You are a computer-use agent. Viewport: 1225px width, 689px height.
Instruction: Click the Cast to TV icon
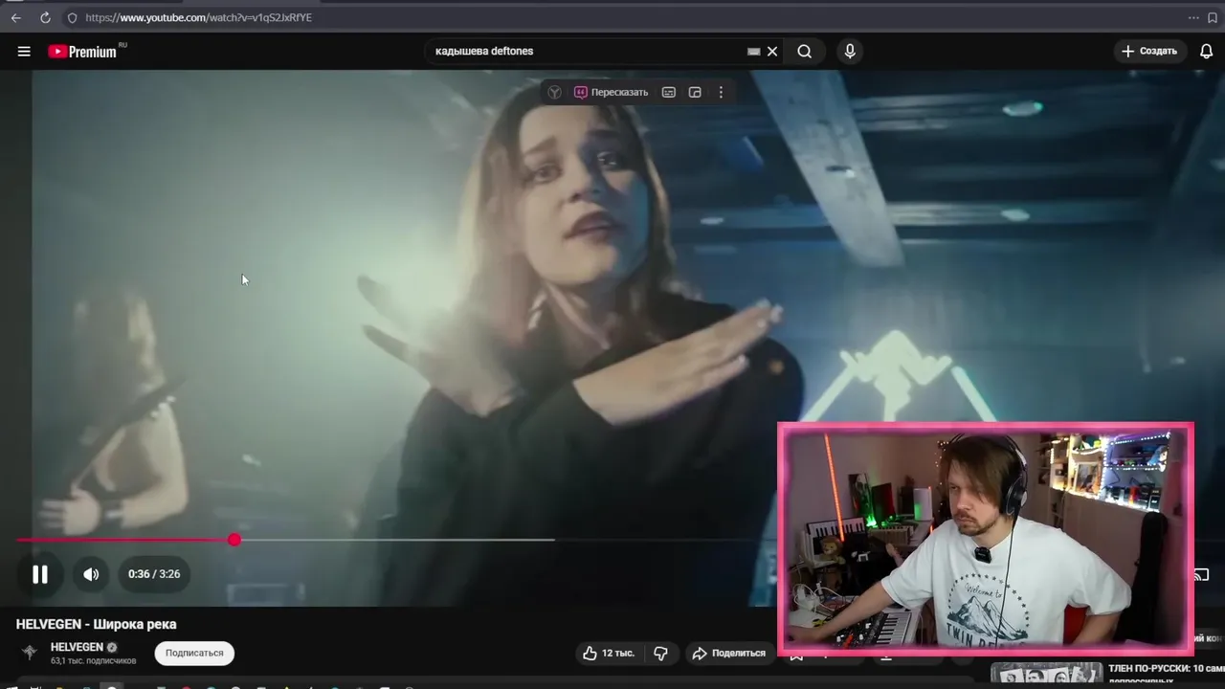click(x=1202, y=574)
